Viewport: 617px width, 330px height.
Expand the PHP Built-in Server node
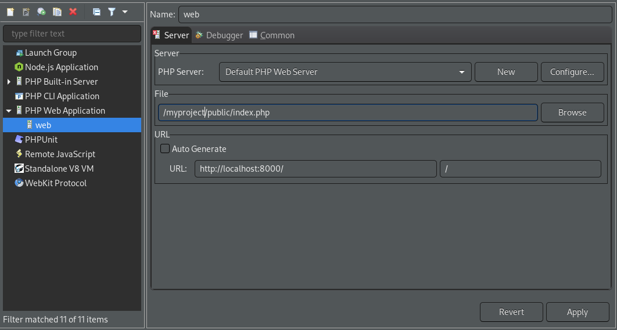click(9, 82)
